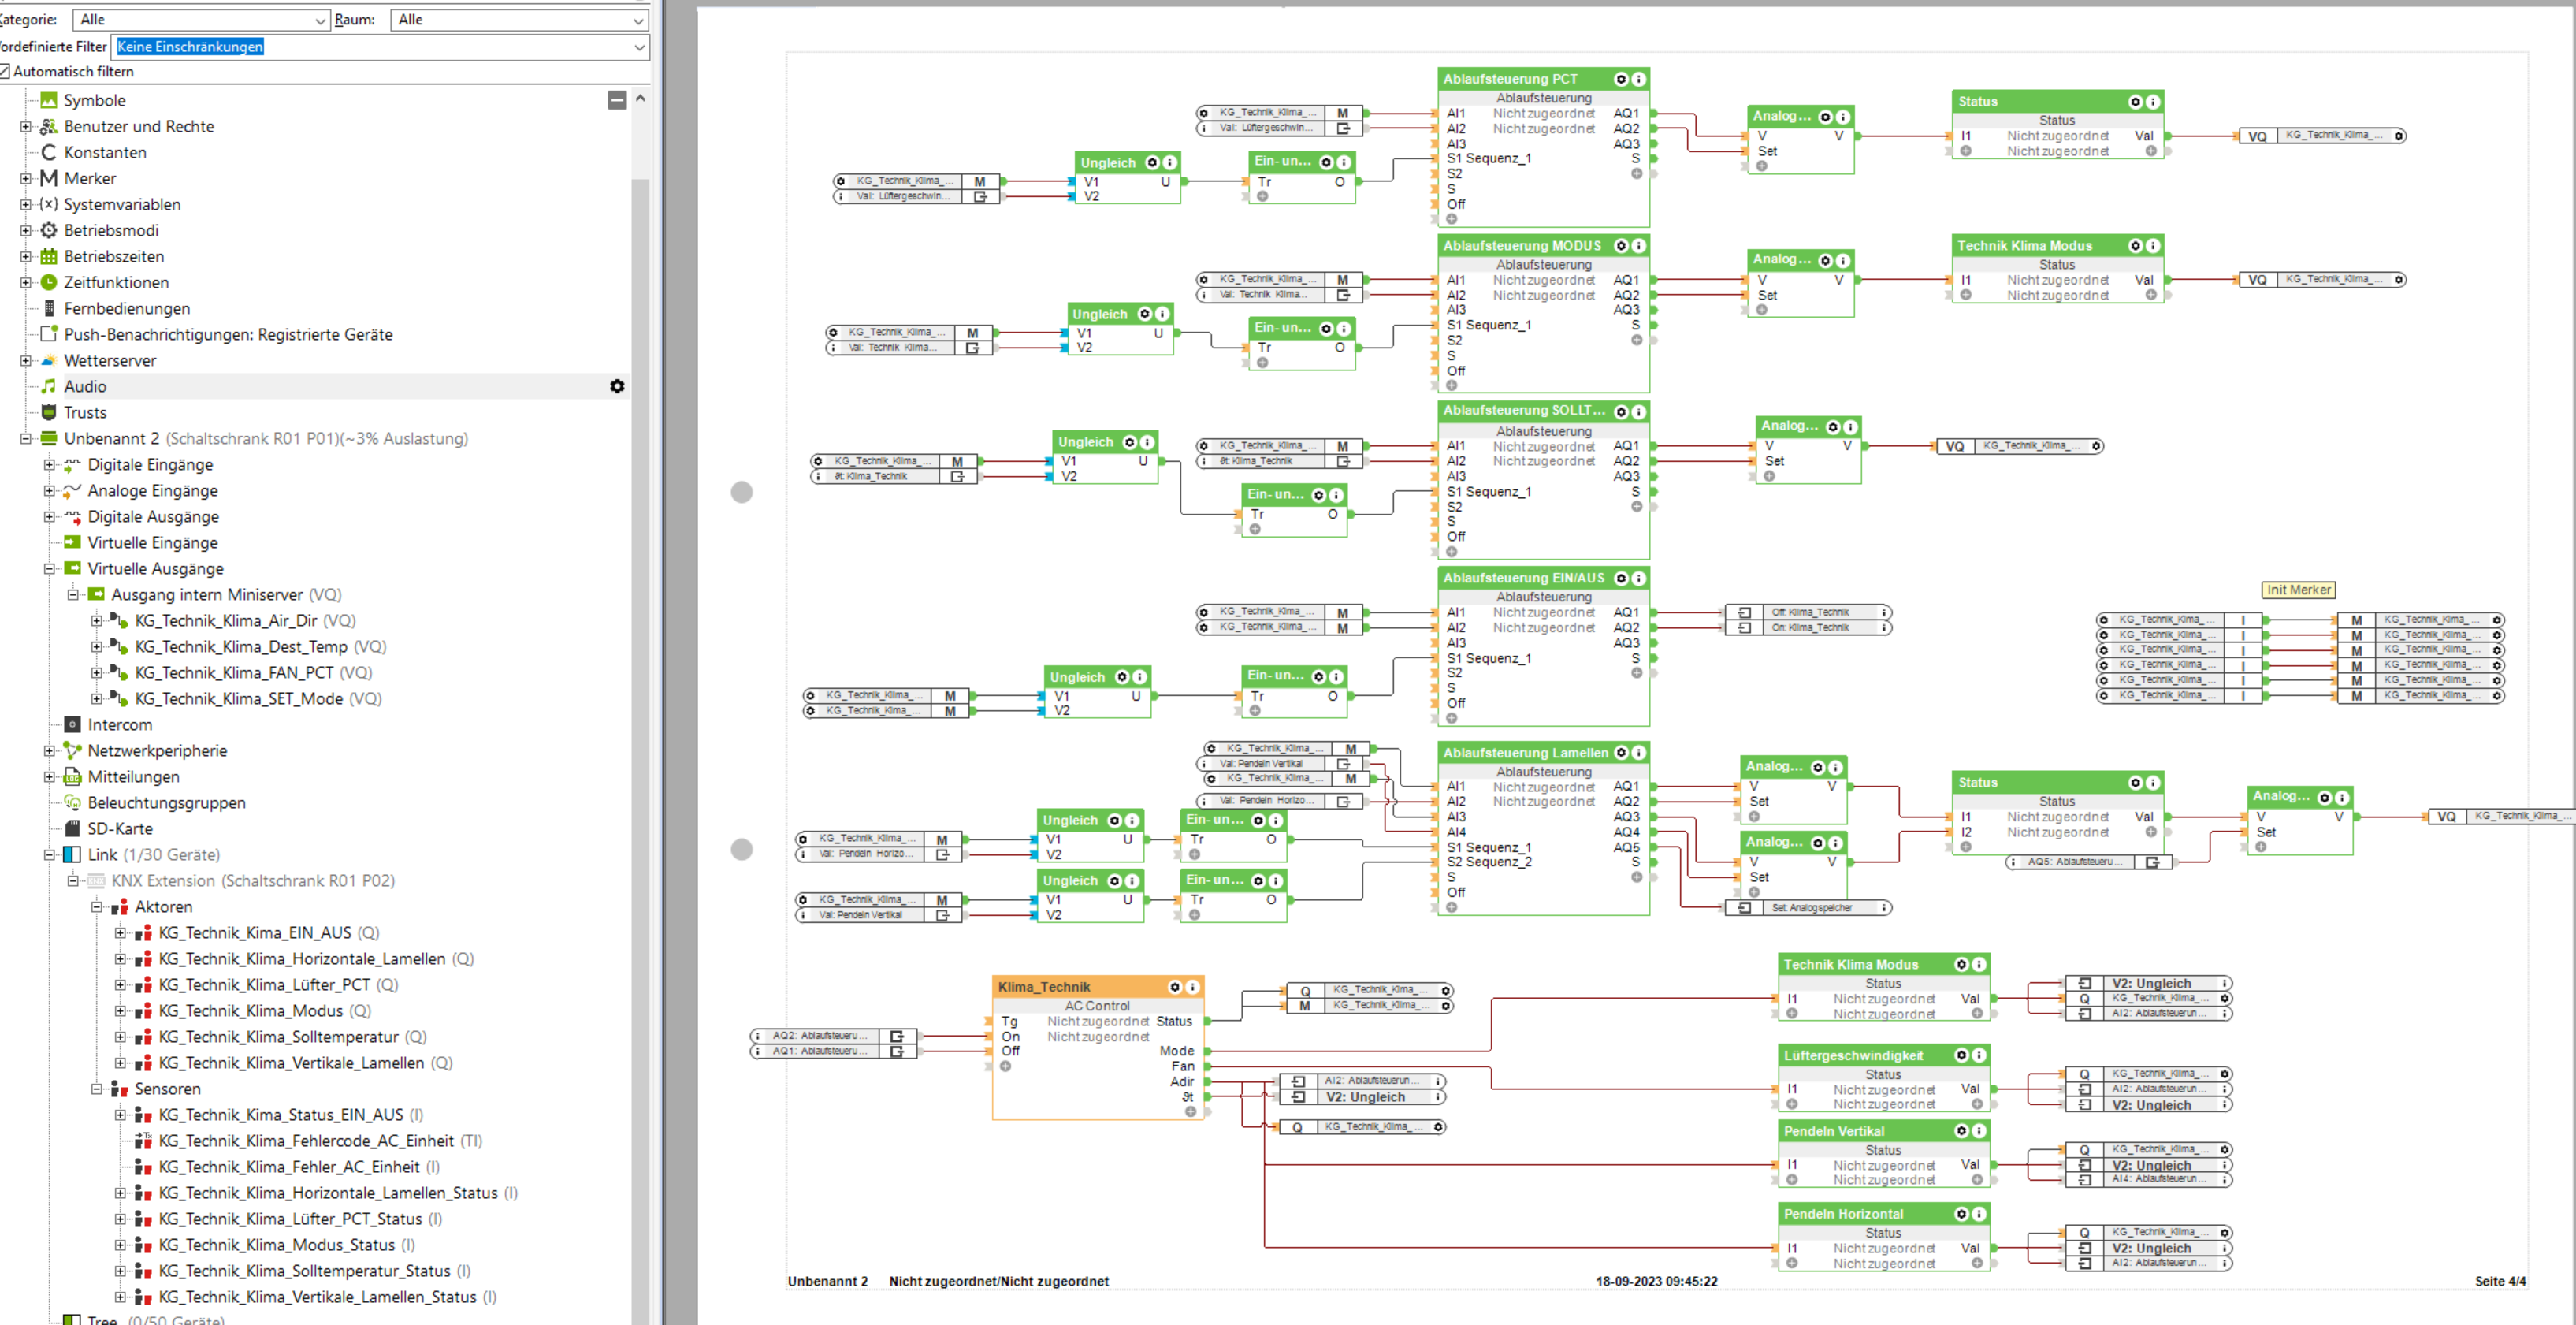Image resolution: width=2576 pixels, height=1325 pixels.
Task: Click the SD-Karte icon in tree
Action: [x=72, y=828]
